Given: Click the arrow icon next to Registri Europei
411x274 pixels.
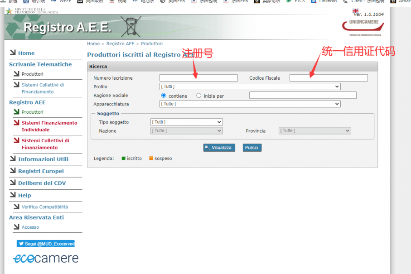Looking at the screenshot, I should click(13, 171).
